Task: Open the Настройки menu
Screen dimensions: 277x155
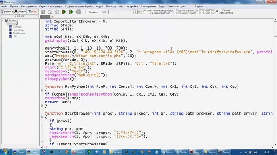Action: point(132,6)
